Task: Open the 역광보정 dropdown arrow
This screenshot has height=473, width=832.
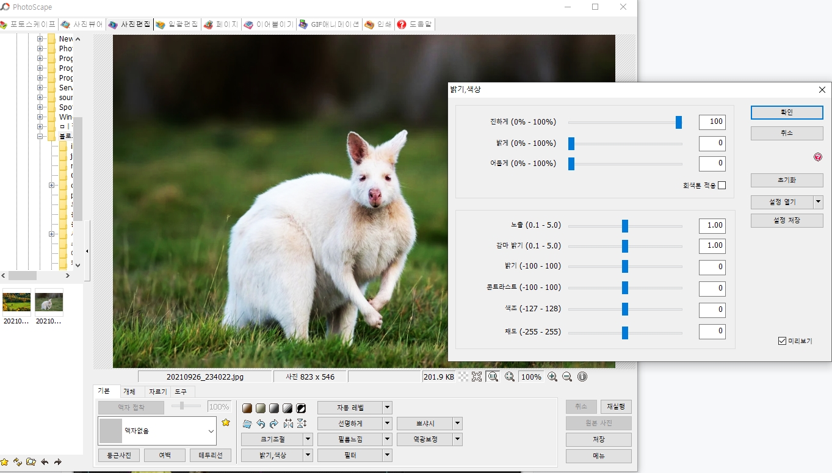Action: 458,439
